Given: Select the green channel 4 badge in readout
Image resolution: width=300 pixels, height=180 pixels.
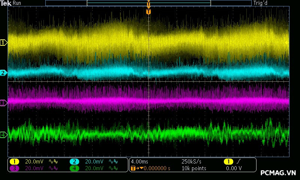Looking at the screenshot, I should (74, 168).
